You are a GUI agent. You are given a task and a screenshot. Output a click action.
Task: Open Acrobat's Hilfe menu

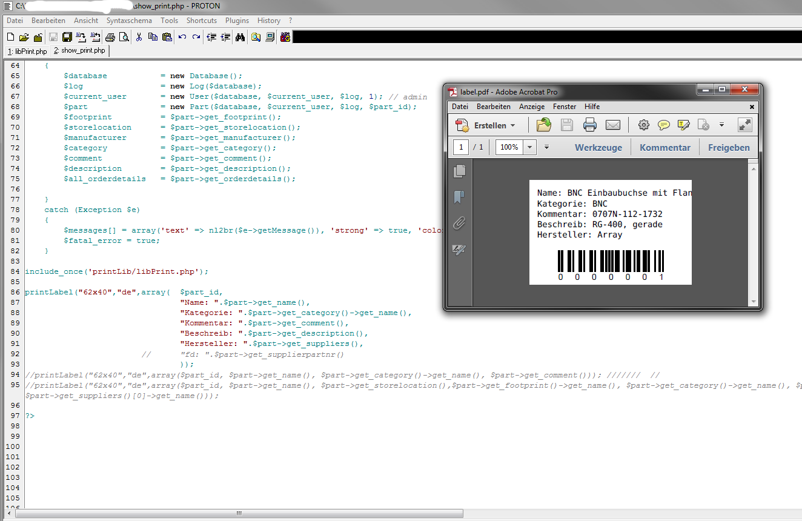(592, 107)
